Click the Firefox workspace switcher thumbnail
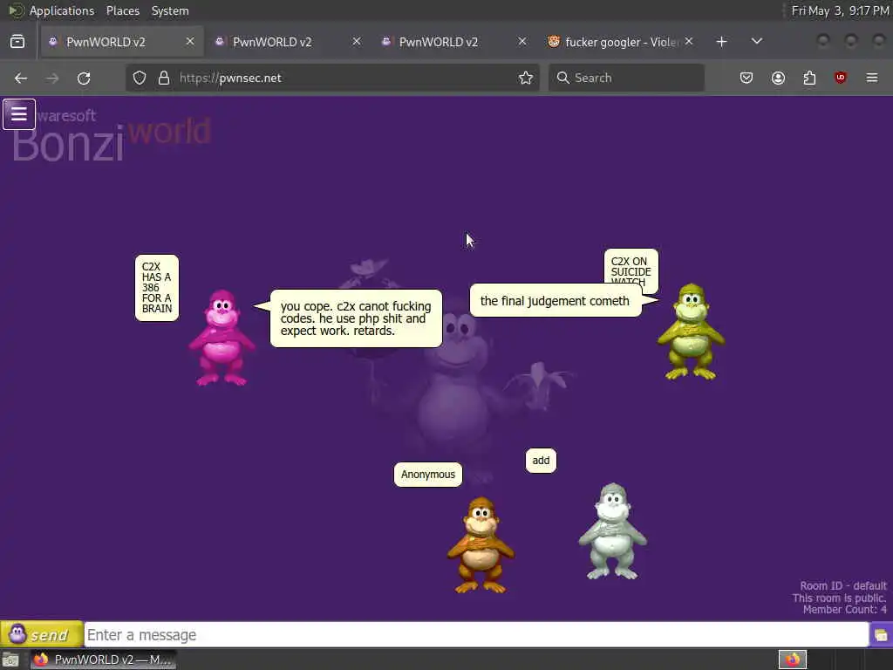893x670 pixels. [x=792, y=660]
